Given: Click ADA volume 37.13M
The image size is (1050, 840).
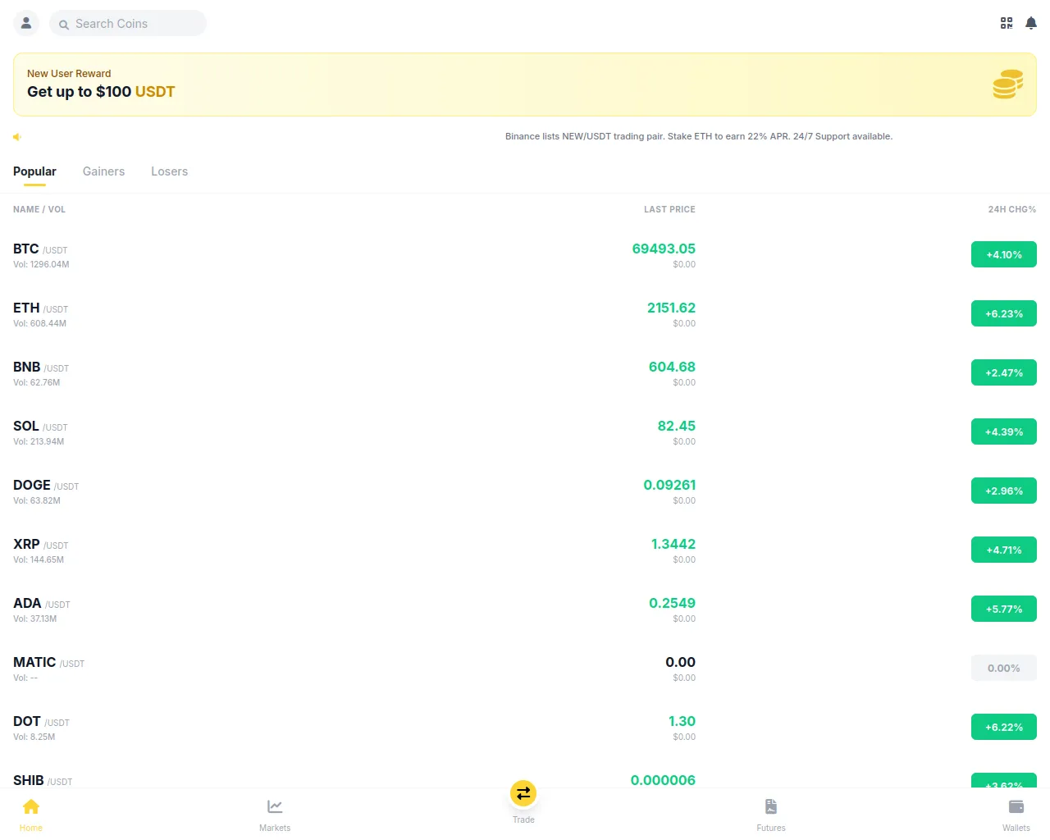Looking at the screenshot, I should [34, 619].
